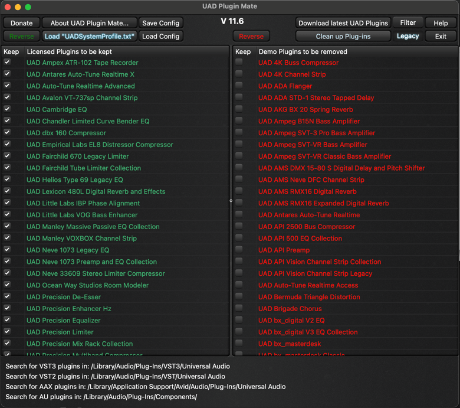
Task: Click the green Reverse button
Action: coord(21,36)
